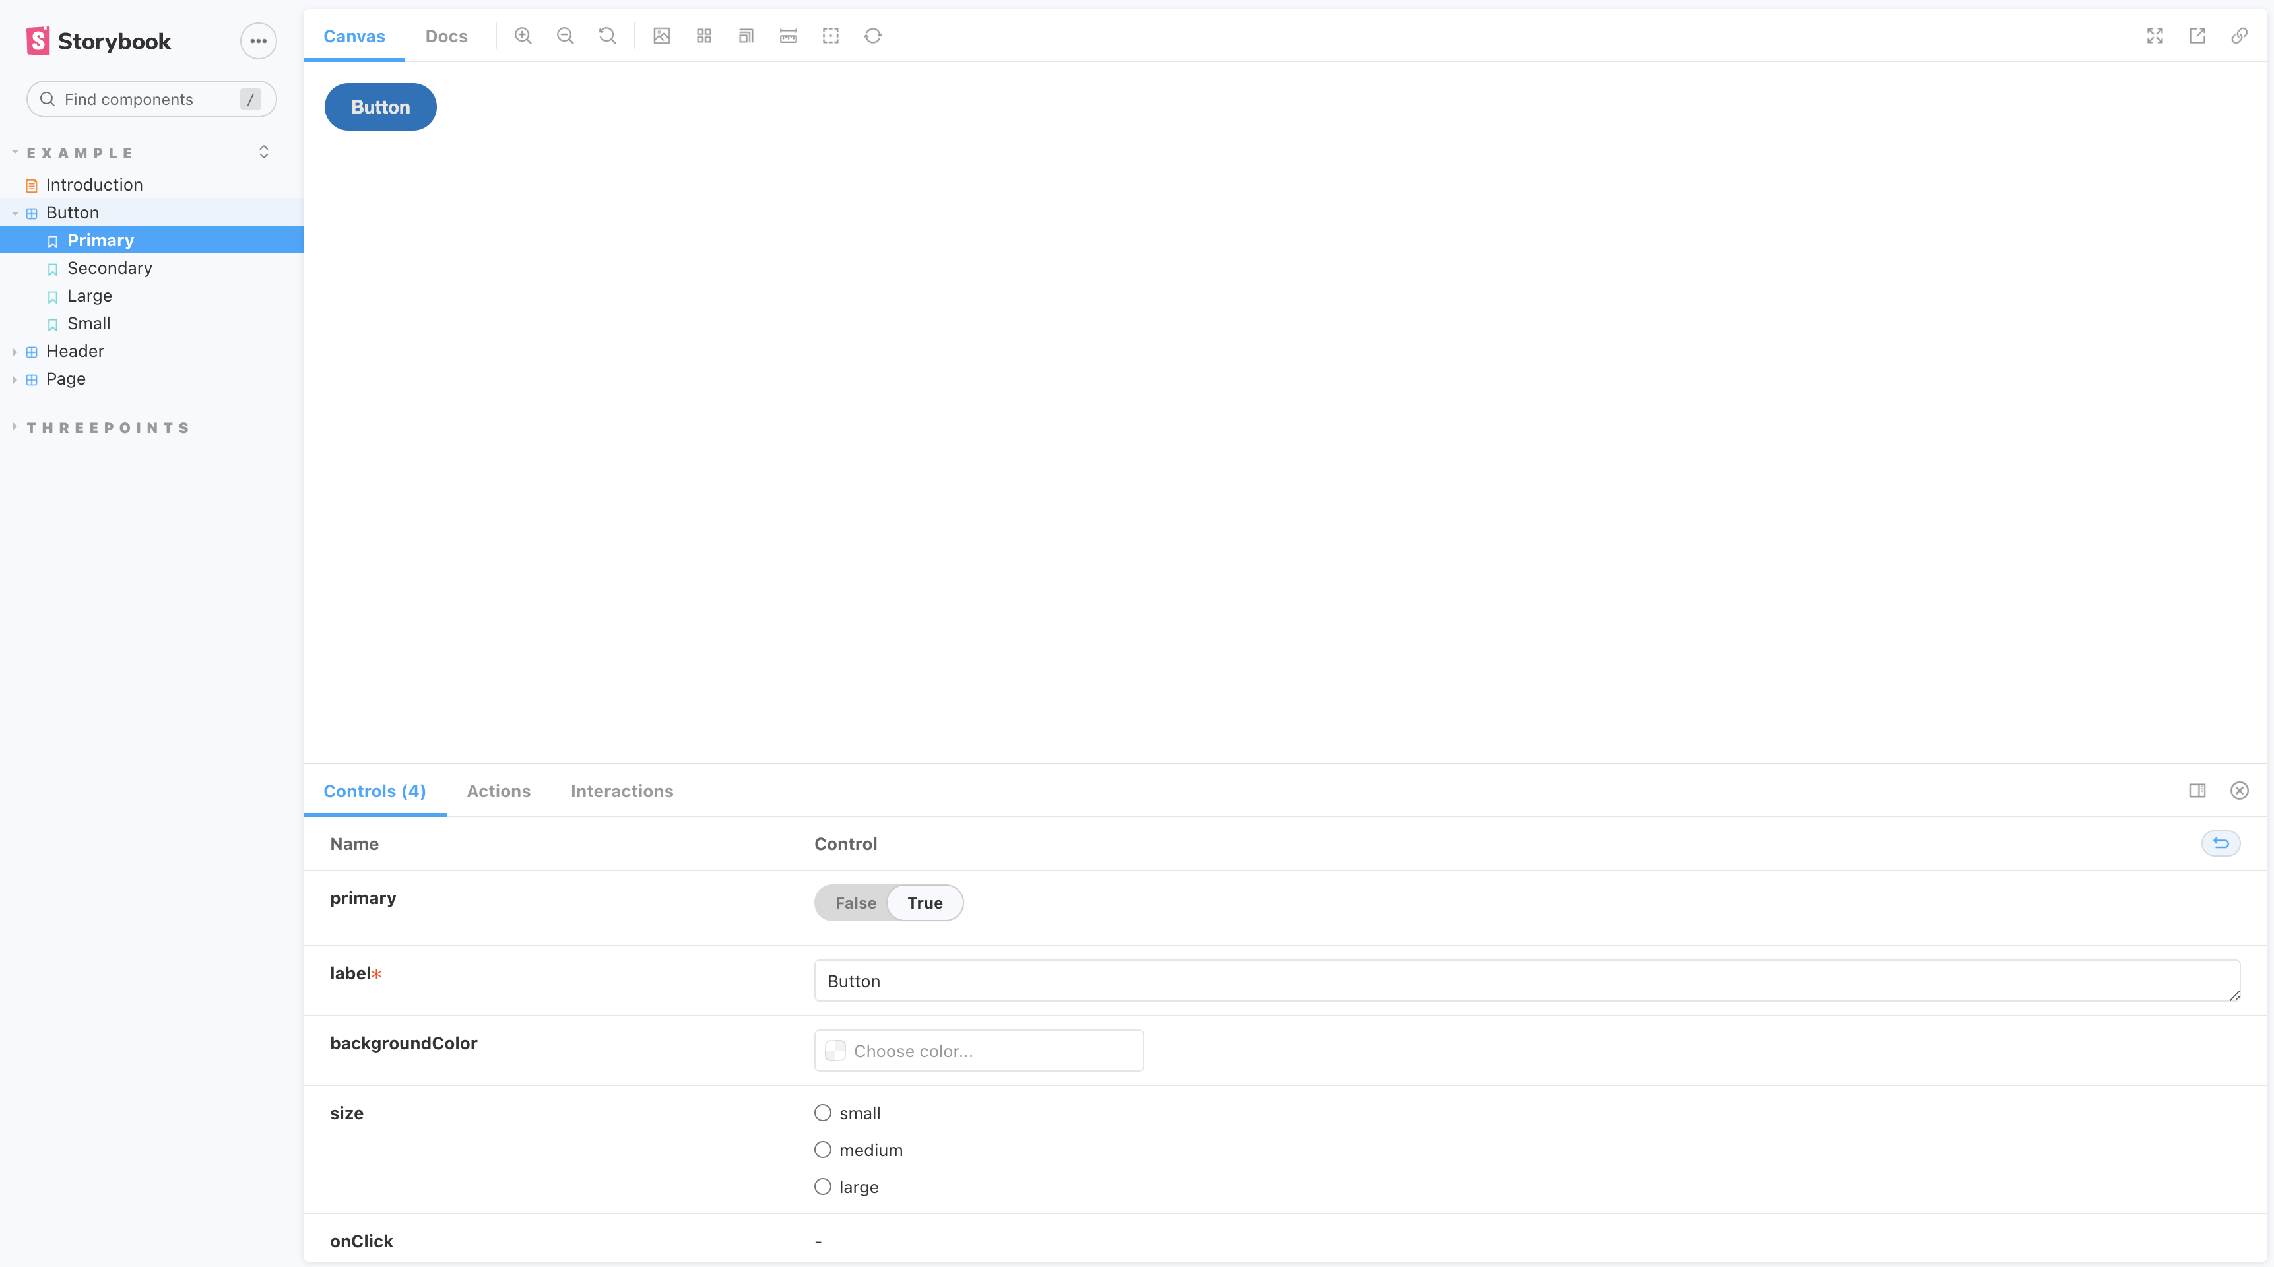Viewport: 2274px width, 1267px height.
Task: Toggle the outlines icon
Action: click(x=831, y=36)
